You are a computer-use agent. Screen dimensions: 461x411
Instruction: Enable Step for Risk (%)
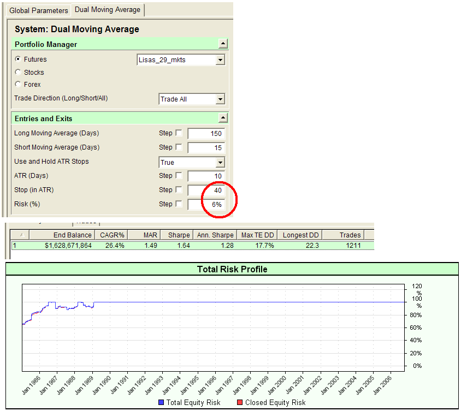coord(180,204)
